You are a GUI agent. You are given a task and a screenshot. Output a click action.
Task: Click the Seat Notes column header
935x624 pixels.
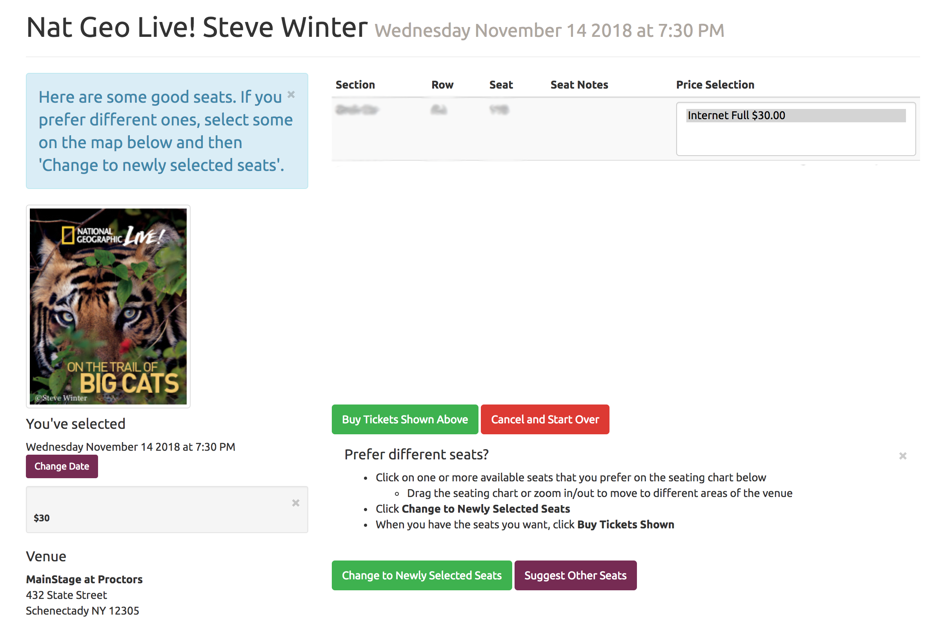579,85
